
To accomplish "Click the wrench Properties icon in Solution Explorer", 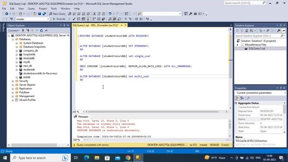I will [x=279, y=31].
